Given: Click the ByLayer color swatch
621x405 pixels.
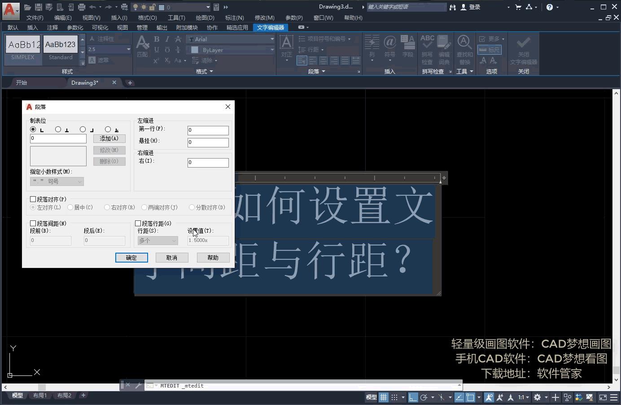Looking at the screenshot, I should click(x=194, y=50).
